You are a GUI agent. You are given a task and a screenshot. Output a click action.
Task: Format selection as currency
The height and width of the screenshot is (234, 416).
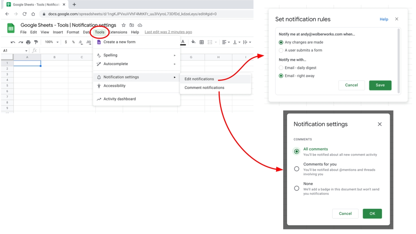pos(66,42)
